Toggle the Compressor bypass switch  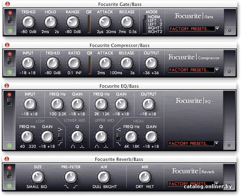click(10, 61)
